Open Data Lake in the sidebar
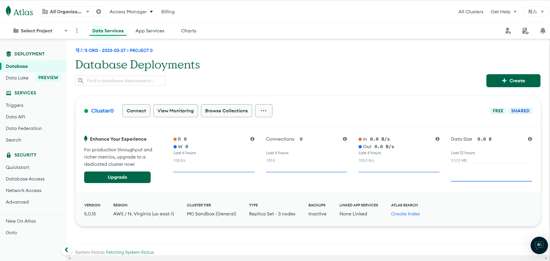This screenshot has height=261, width=550. point(17,78)
